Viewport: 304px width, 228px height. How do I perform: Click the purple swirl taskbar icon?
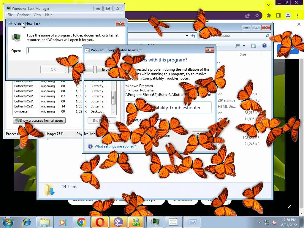coord(118,222)
